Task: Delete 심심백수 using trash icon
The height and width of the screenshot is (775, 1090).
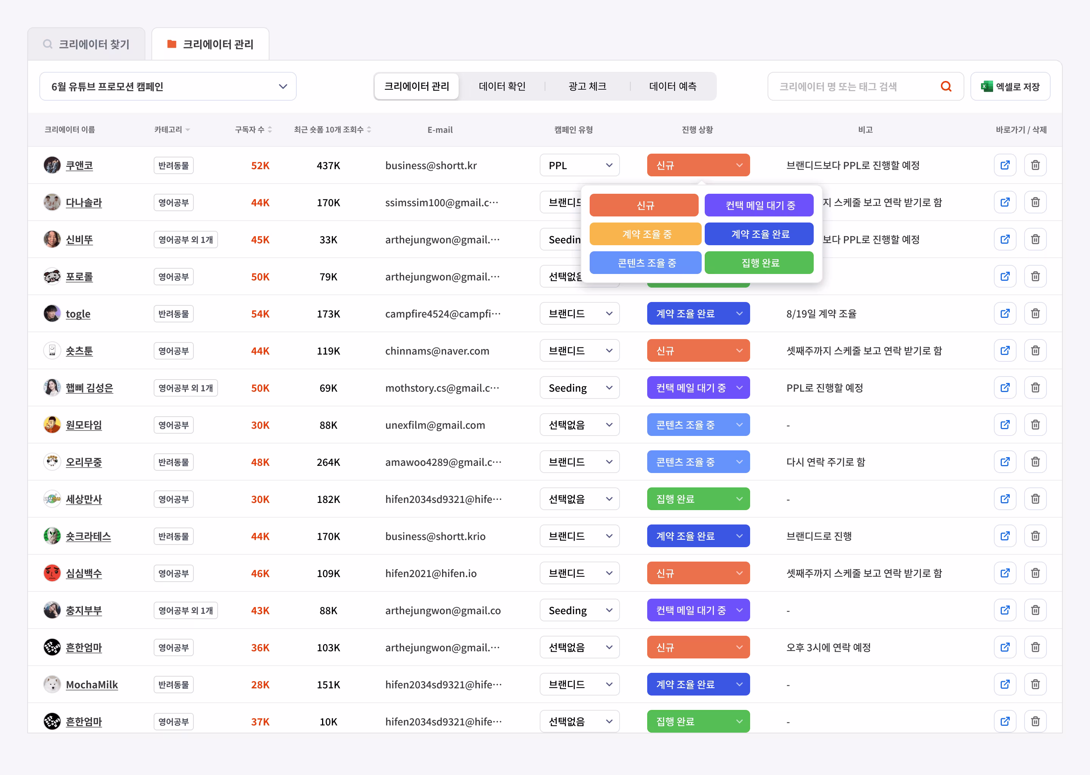Action: pos(1035,573)
